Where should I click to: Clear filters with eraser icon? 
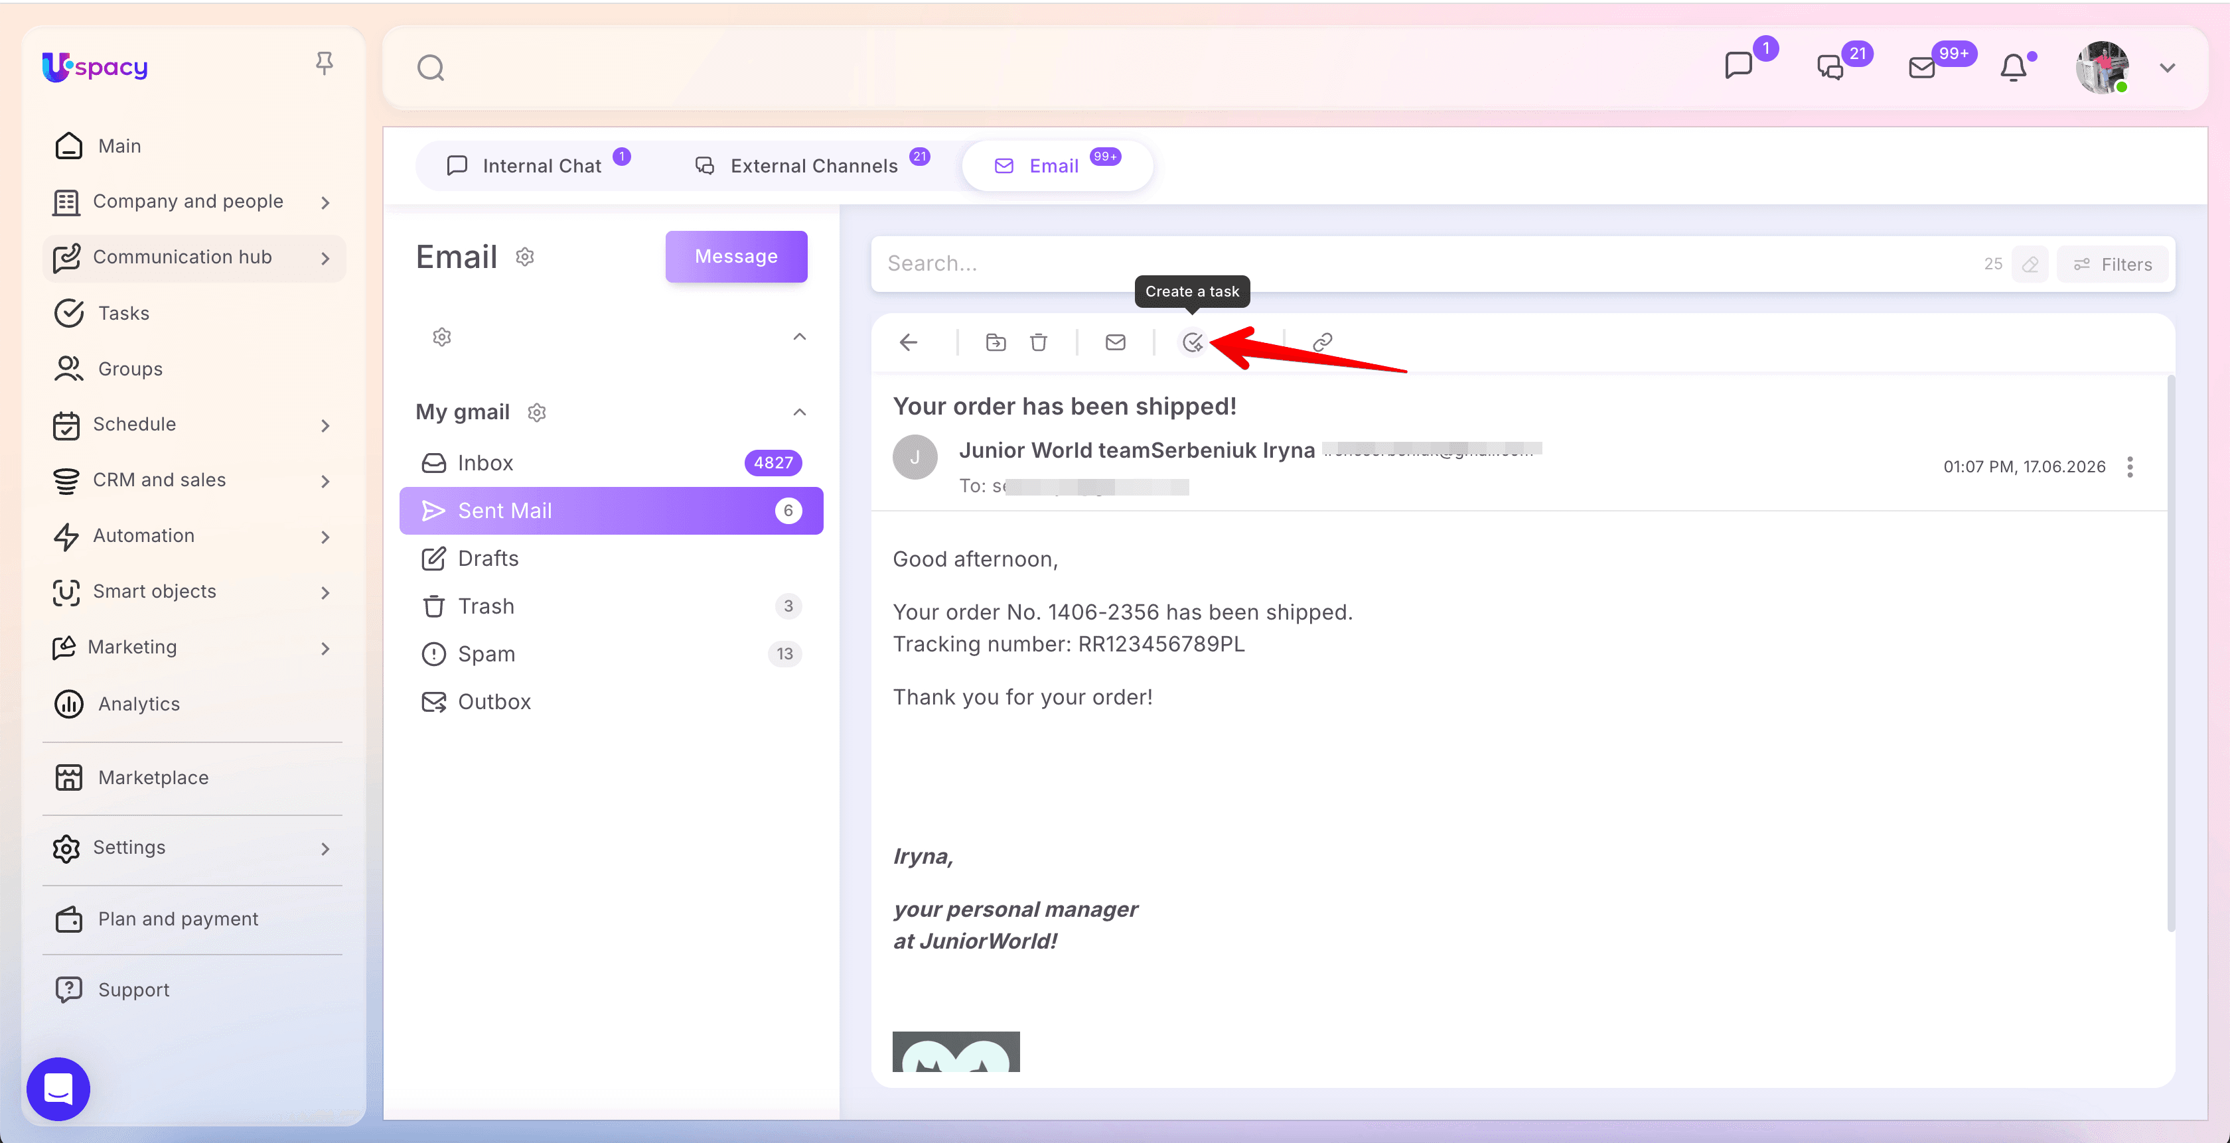pyautogui.click(x=2030, y=264)
